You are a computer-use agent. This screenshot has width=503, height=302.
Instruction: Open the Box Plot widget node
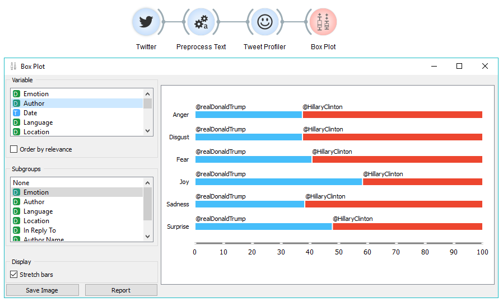point(323,22)
